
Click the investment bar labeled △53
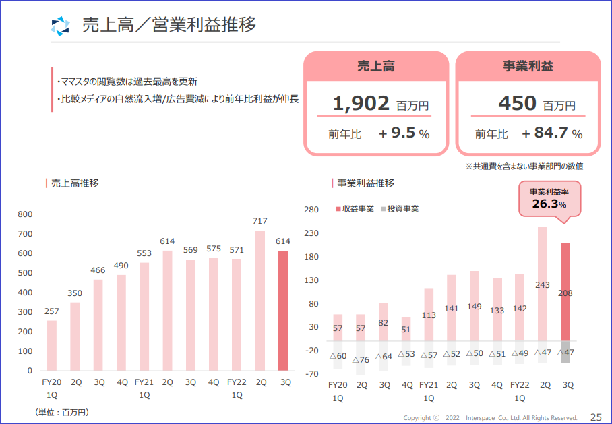pyautogui.click(x=406, y=354)
